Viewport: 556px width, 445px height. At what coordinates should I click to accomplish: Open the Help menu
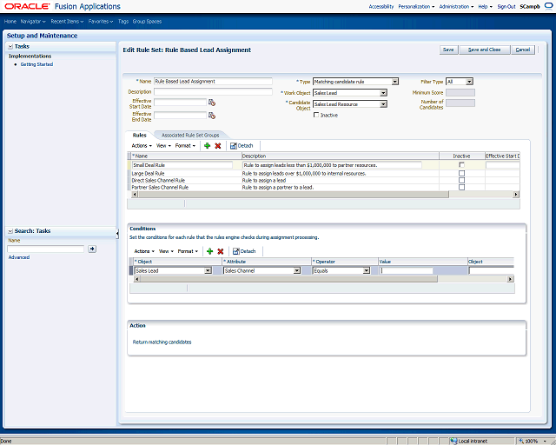(x=485, y=6)
